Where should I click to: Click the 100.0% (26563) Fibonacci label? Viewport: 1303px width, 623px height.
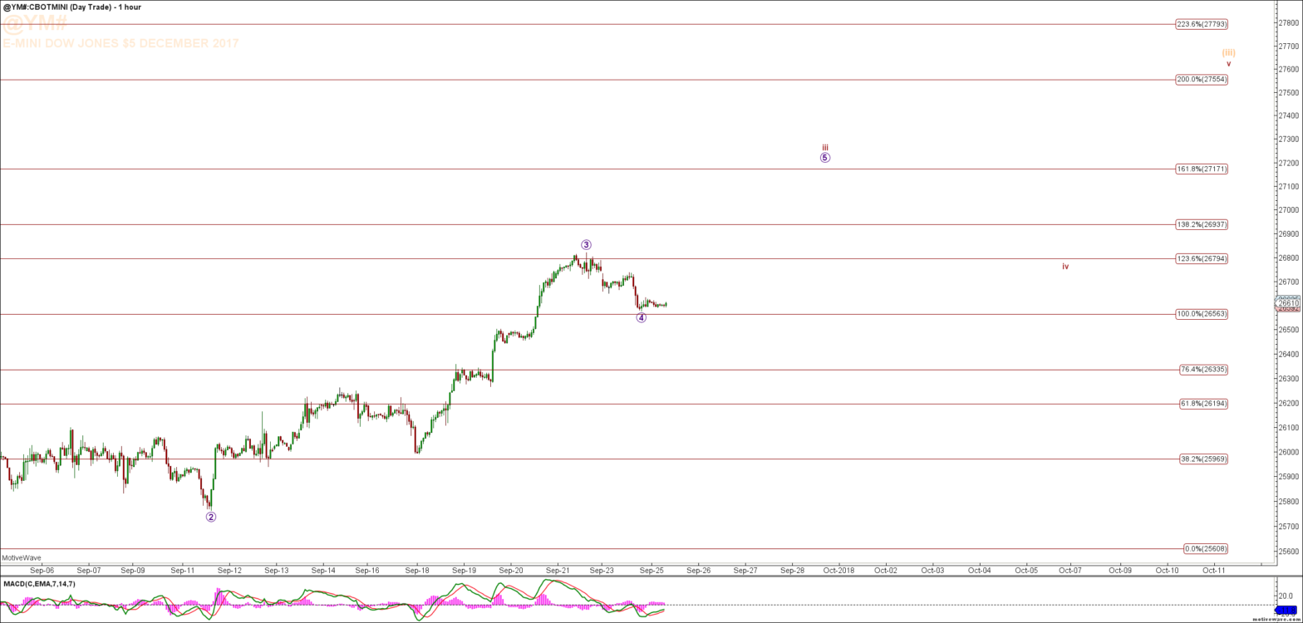[1202, 314]
